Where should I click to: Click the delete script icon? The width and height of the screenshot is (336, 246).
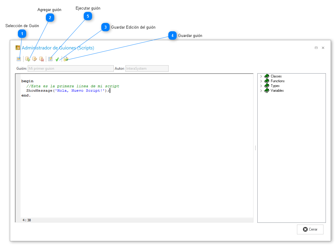tap(42, 59)
